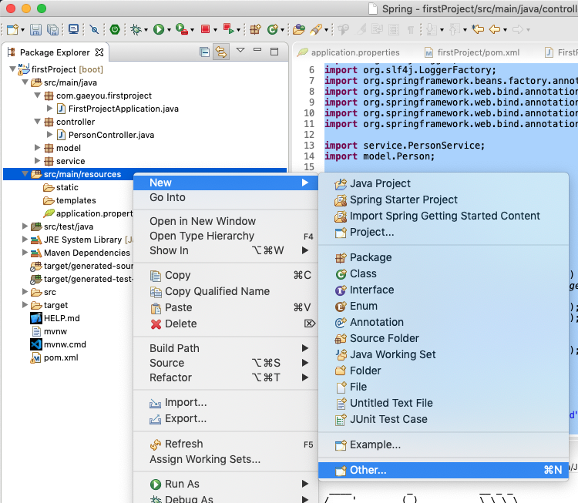
Task: Click the red Stop toolbar icon
Action: coord(205,29)
